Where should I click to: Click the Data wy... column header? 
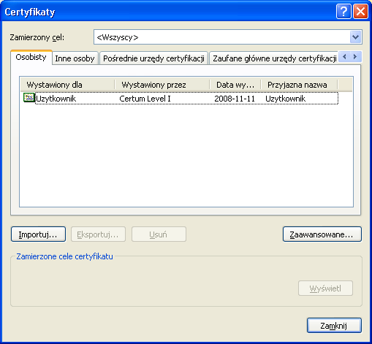click(x=235, y=85)
